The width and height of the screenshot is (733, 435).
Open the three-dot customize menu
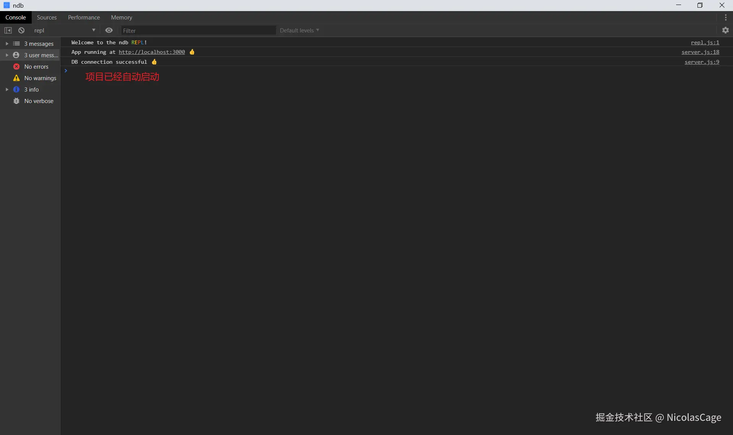click(x=725, y=18)
